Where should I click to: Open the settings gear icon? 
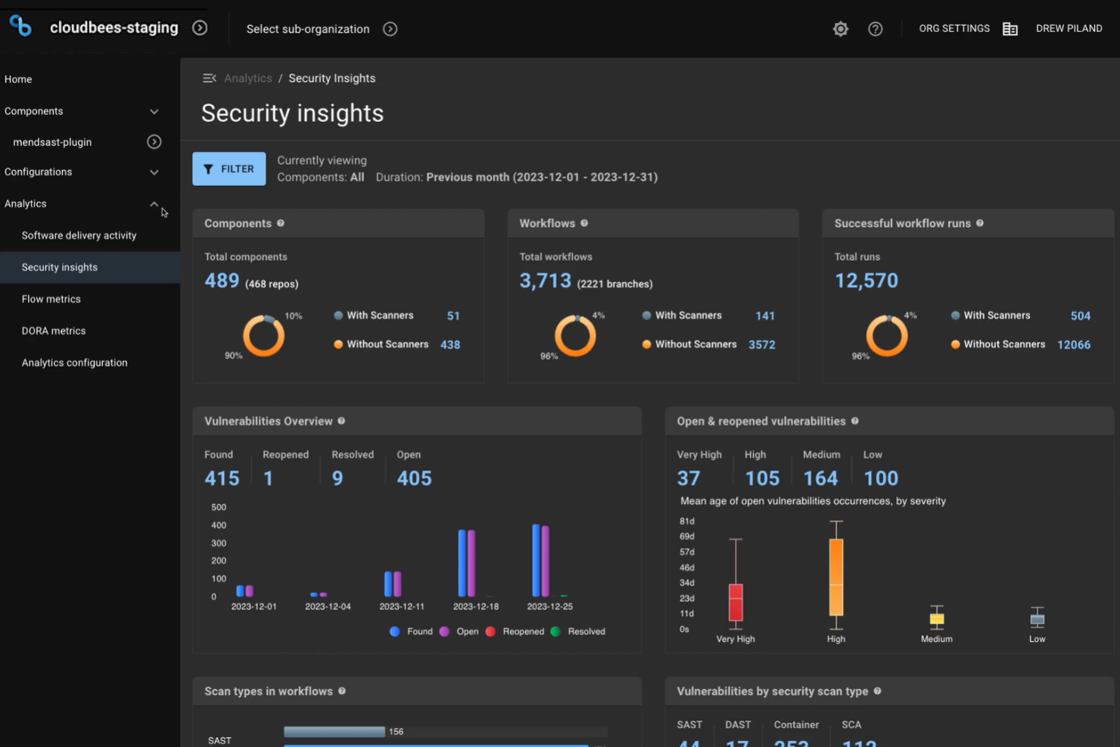[840, 28]
